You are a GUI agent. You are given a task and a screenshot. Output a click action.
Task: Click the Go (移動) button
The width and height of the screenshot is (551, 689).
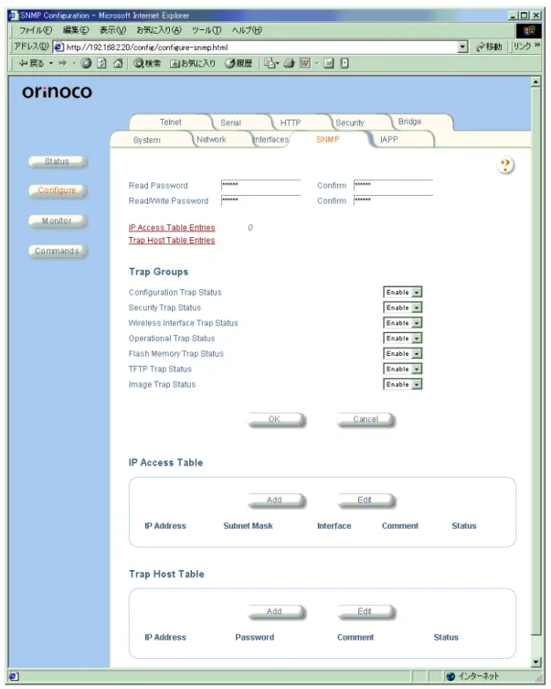click(x=489, y=47)
